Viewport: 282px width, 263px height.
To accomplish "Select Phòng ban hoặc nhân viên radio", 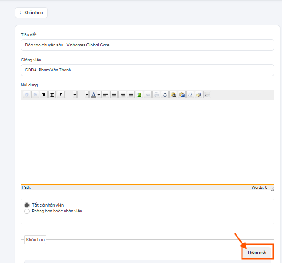I will click(27, 211).
